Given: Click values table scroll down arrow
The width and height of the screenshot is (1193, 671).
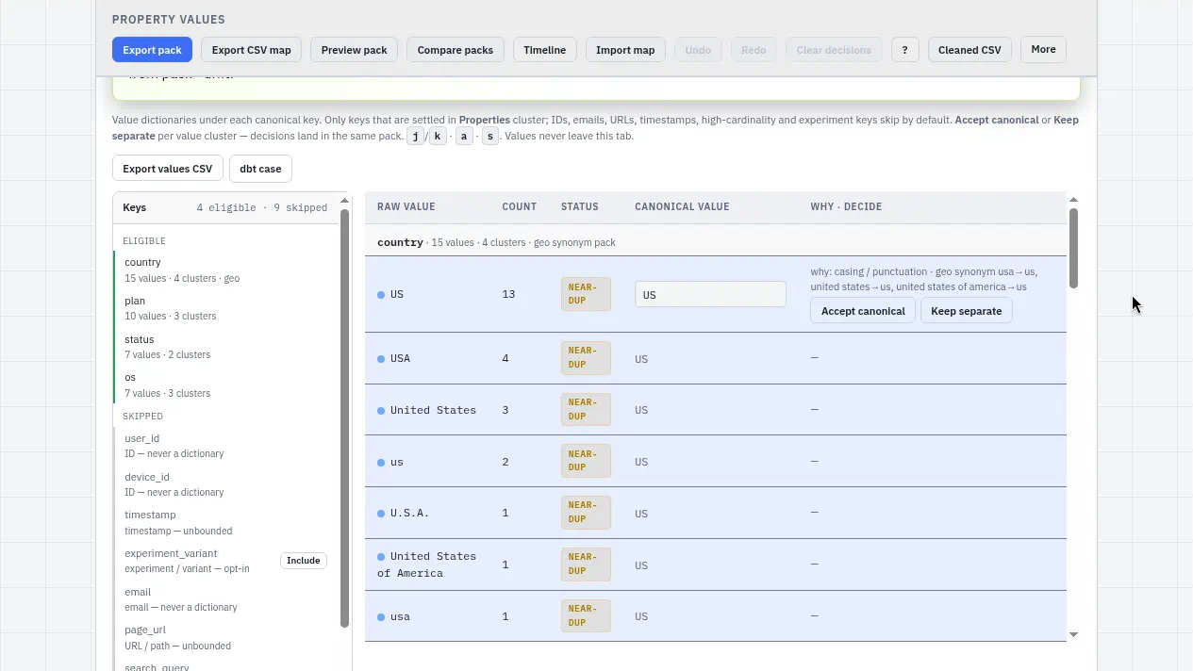Looking at the screenshot, I should click(x=1073, y=635).
